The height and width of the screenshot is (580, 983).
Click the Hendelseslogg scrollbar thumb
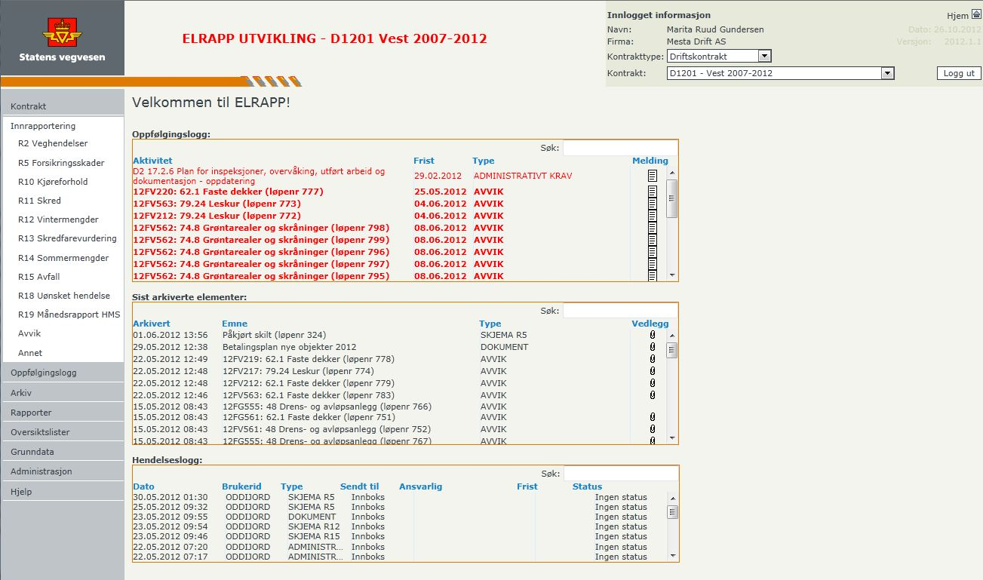click(x=672, y=512)
